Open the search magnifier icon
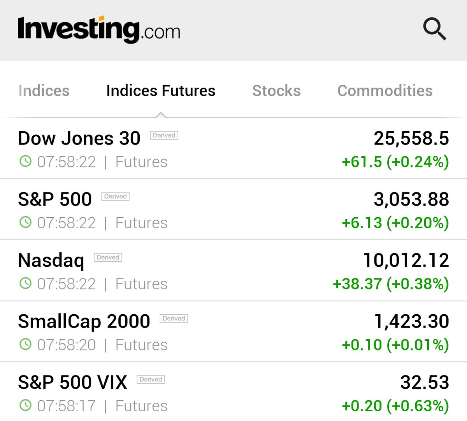 click(434, 29)
